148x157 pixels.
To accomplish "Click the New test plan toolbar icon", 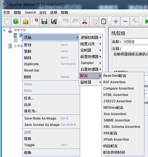I will [7, 21].
